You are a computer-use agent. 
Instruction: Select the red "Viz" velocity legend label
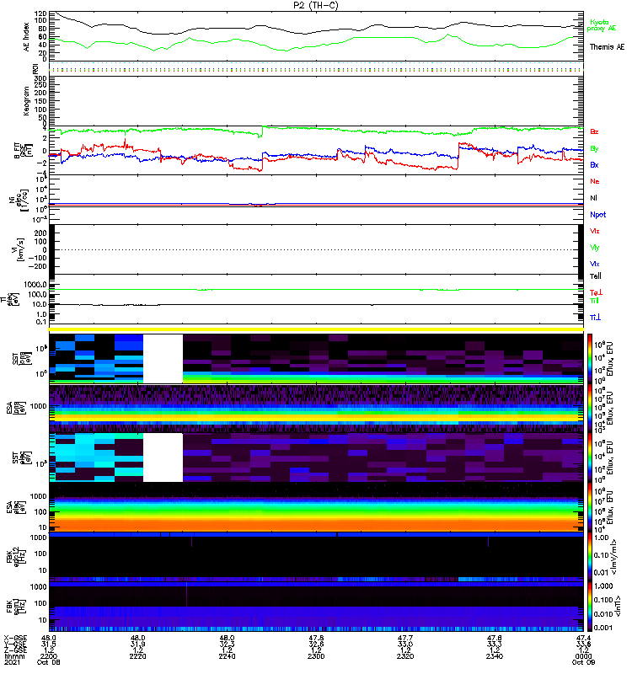594,231
